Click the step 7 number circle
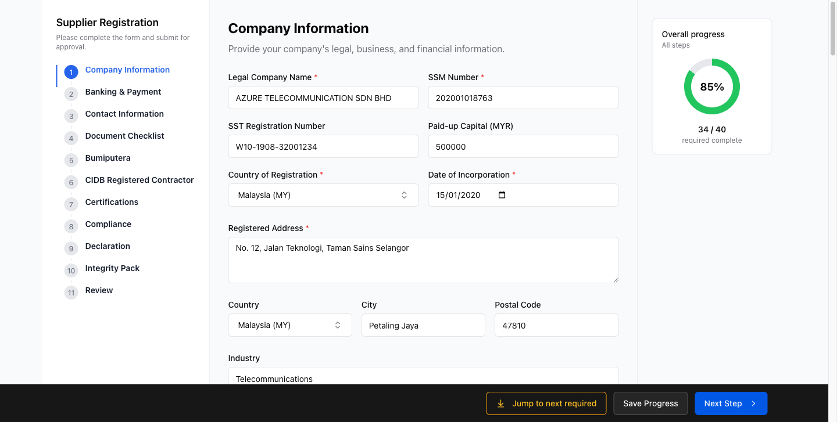The height and width of the screenshot is (422, 837). click(x=71, y=205)
